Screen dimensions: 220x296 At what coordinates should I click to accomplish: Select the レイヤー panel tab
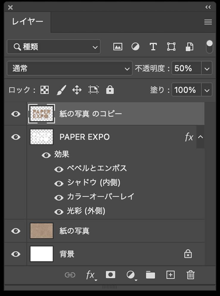click(28, 22)
